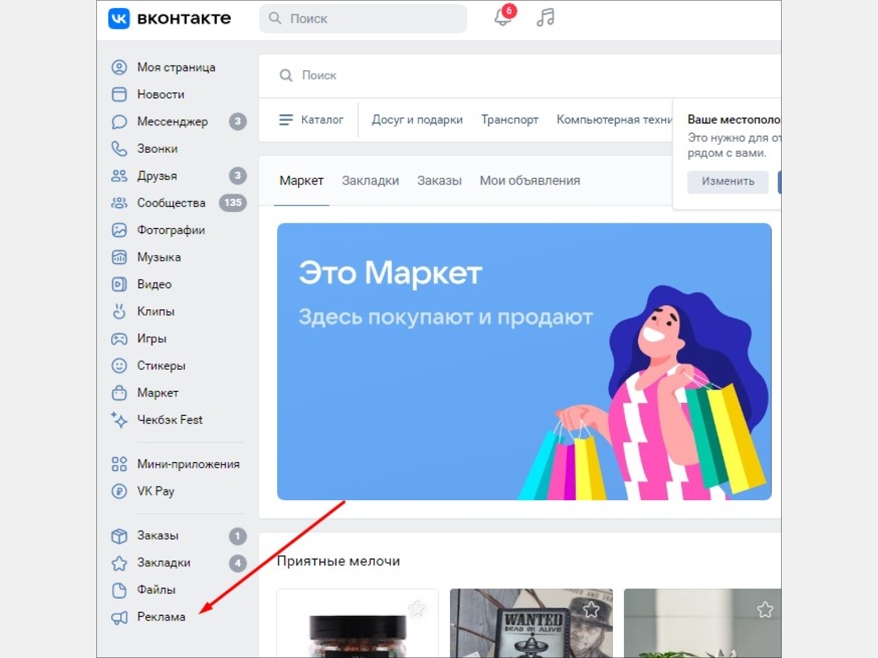Bookmark the WANTED poster product star
This screenshot has height=658, width=878.
(x=591, y=610)
